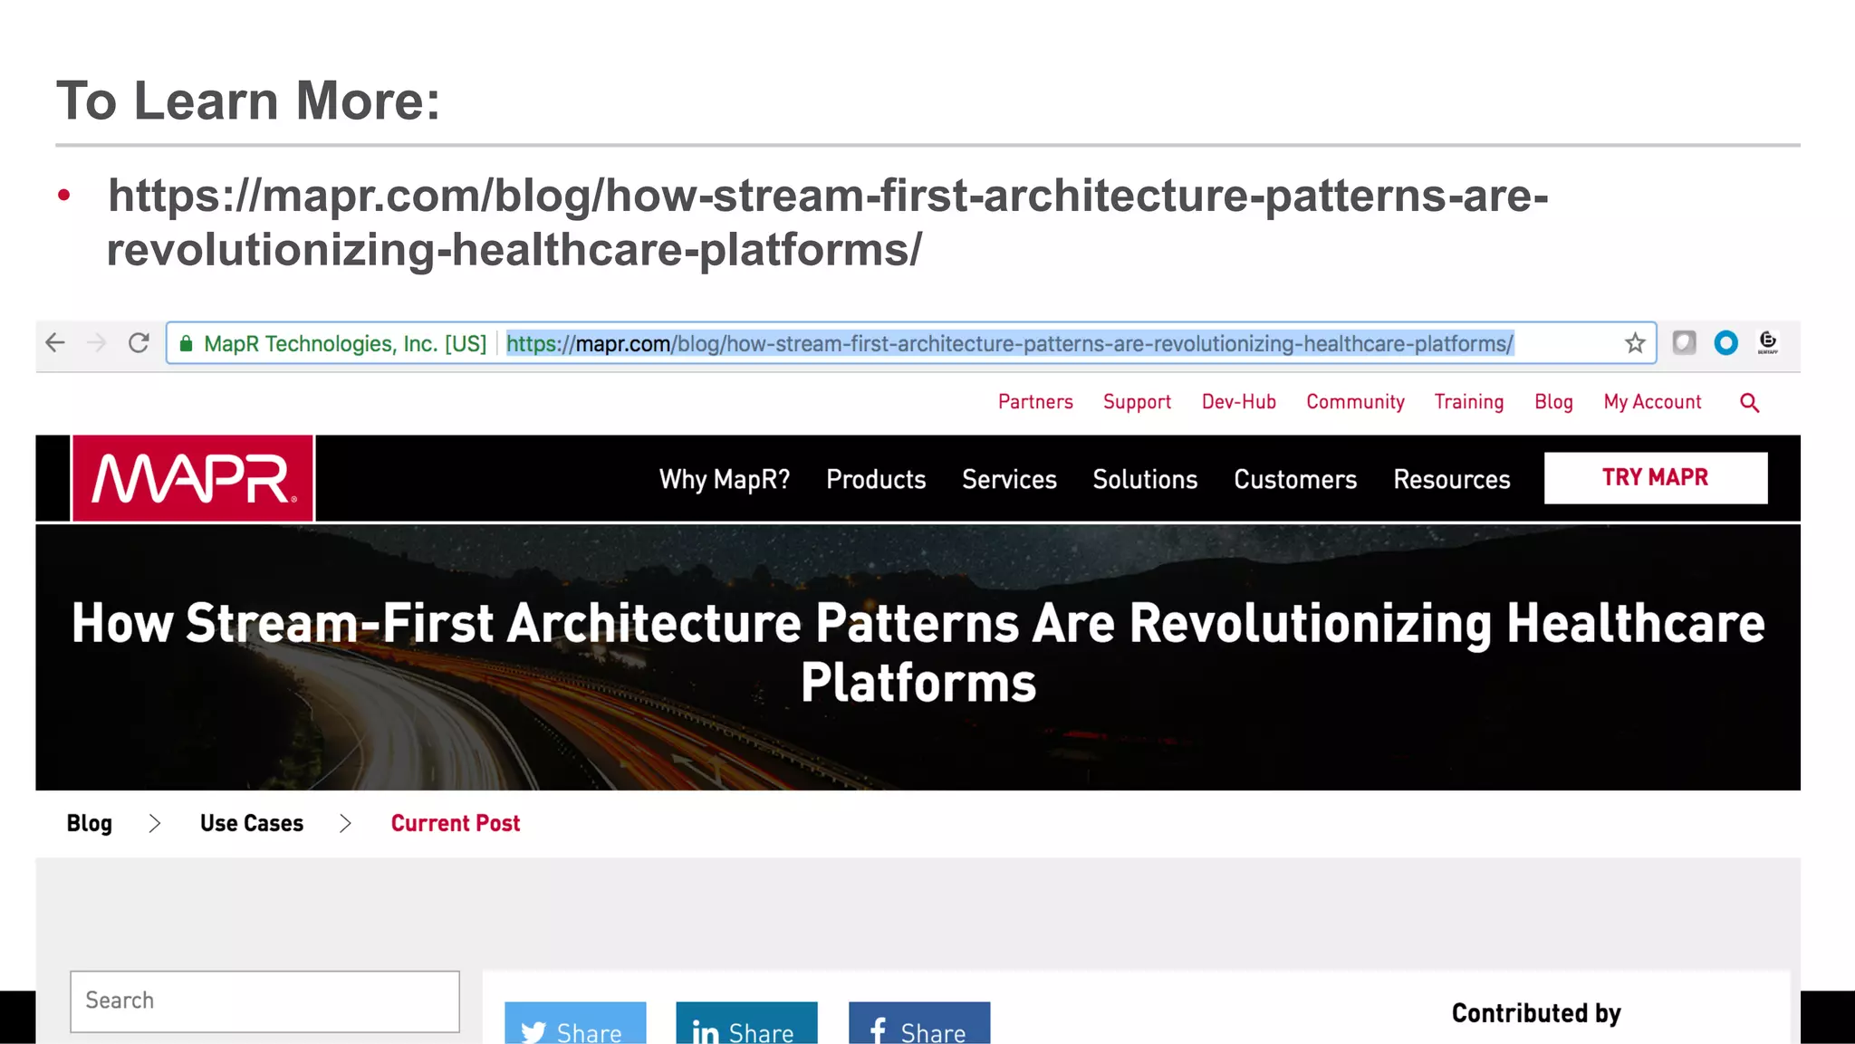Click the MapR Technologies, Inc. [US] certificate label
Viewport: 1855px width, 1044px height.
tap(345, 344)
